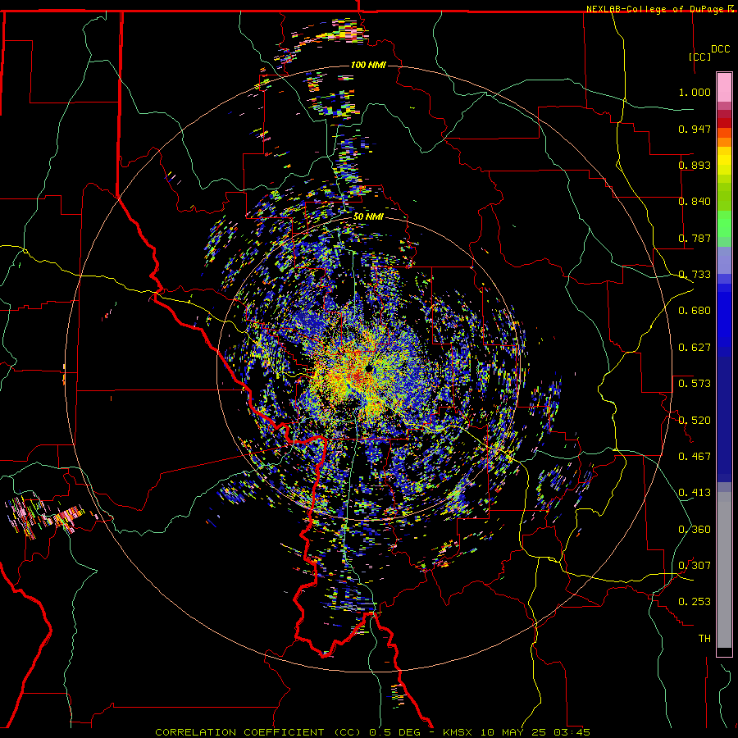
Task: Click the 0.360 scale value
Action: (695, 530)
